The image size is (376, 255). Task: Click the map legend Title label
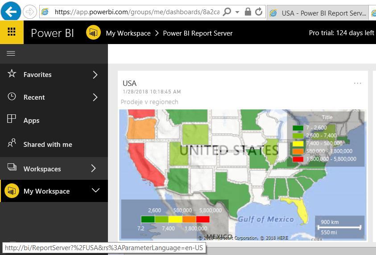[x=327, y=117]
